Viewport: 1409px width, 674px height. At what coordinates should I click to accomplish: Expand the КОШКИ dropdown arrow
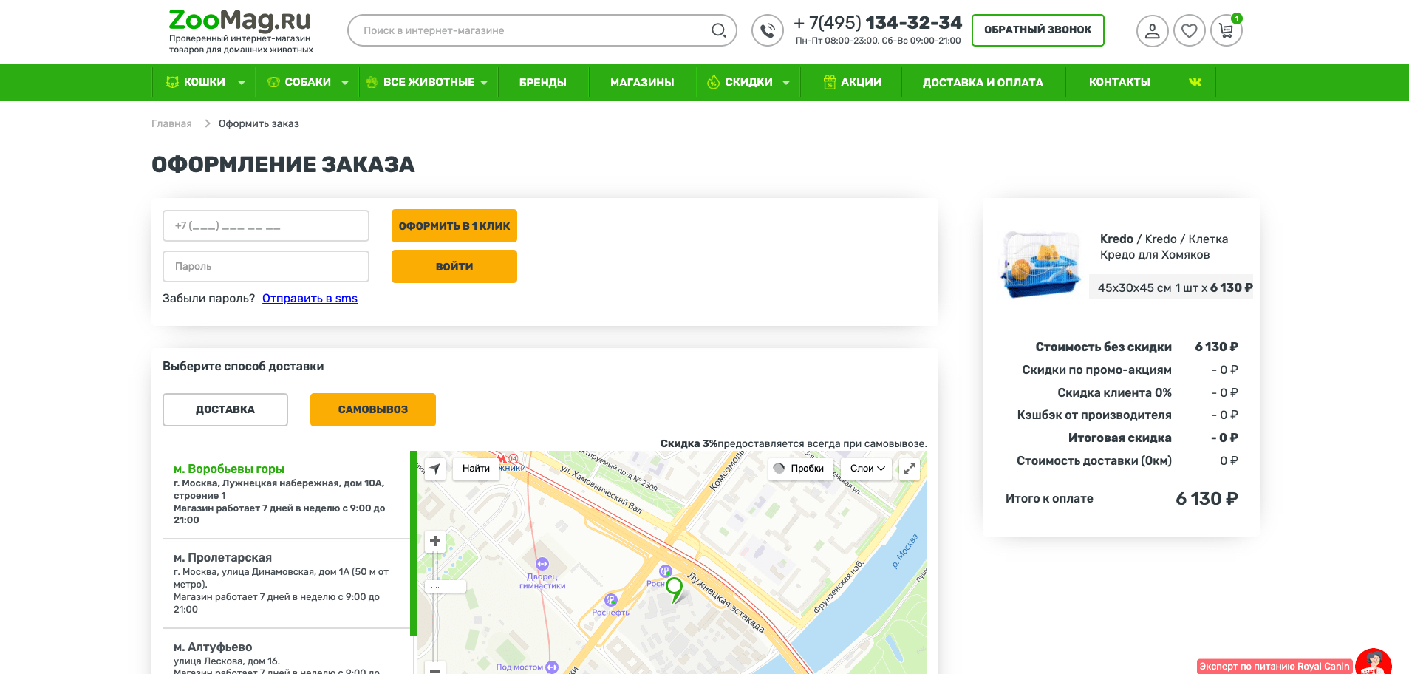[x=242, y=83]
